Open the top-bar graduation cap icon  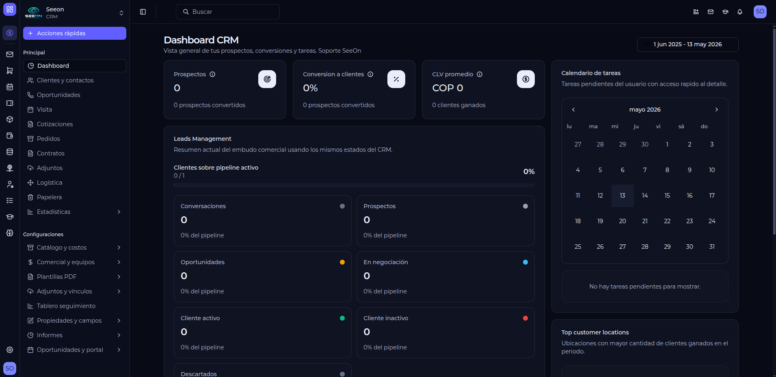725,12
